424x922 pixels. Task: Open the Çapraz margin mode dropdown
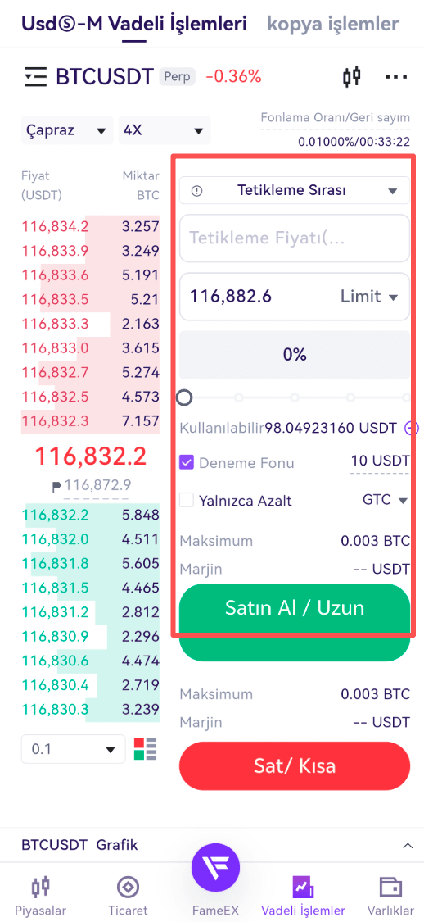click(x=67, y=130)
